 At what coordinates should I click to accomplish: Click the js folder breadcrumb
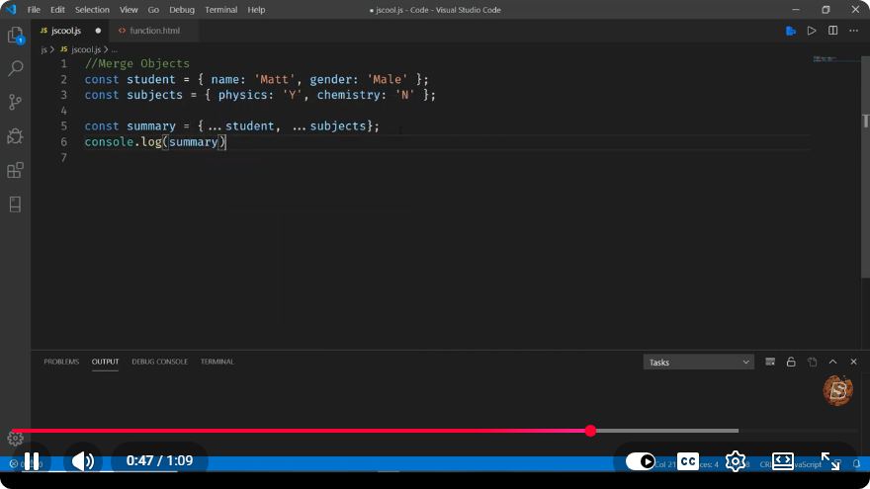coord(43,49)
